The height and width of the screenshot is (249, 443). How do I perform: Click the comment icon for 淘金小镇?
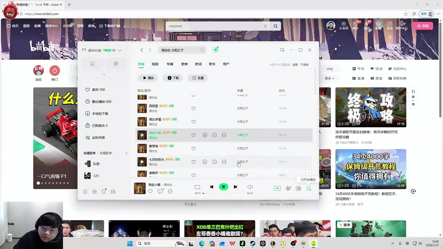(x=160, y=191)
